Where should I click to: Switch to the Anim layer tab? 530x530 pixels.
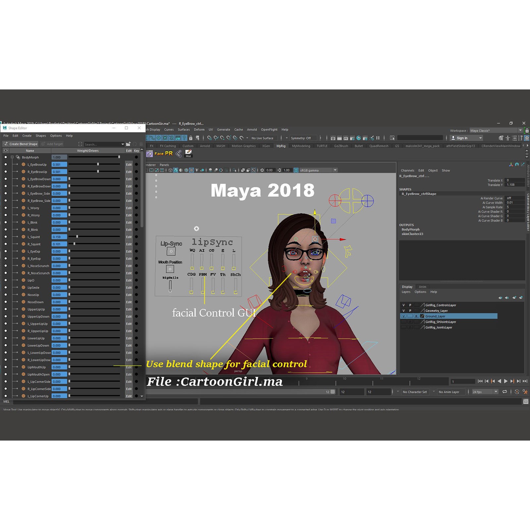[x=422, y=287]
